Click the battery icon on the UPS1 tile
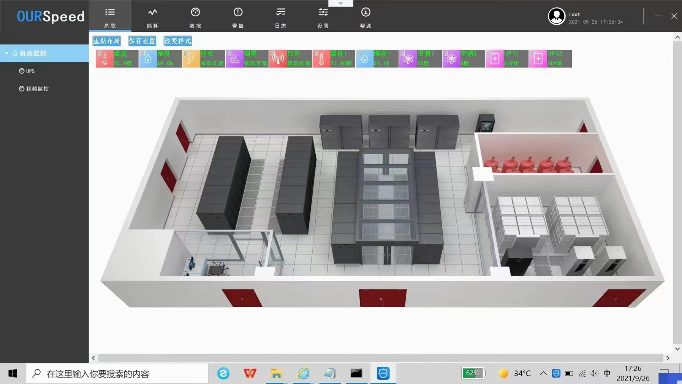This screenshot has height=384, width=682. (494, 59)
